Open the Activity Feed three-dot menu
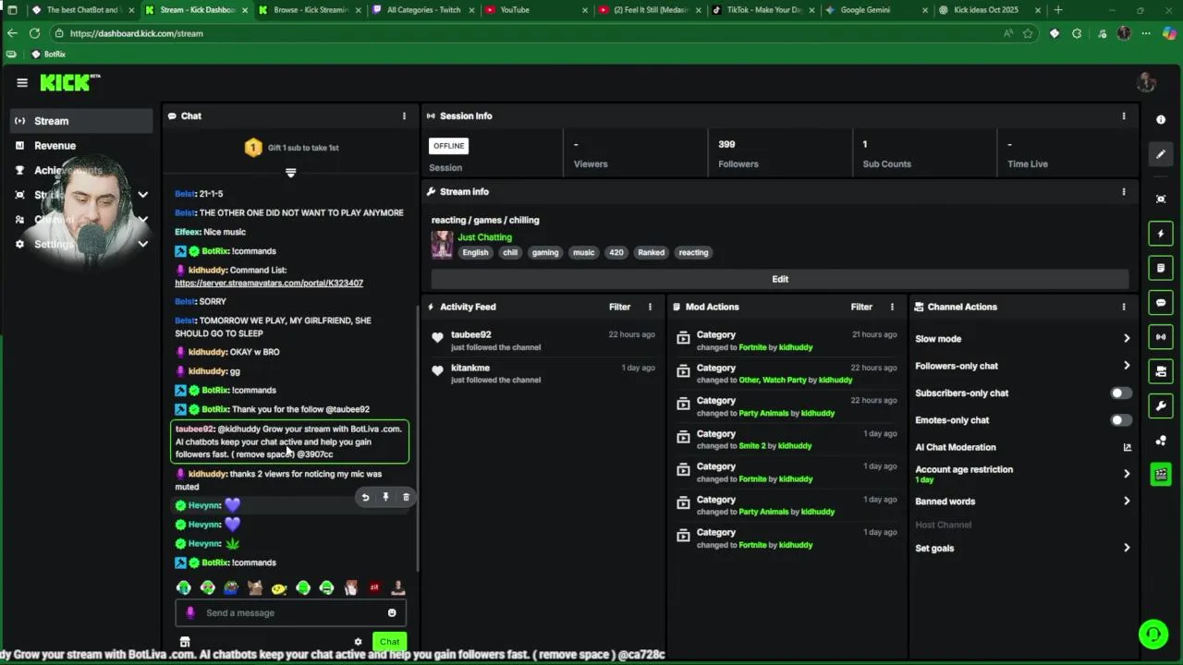1183x665 pixels. 650,307
